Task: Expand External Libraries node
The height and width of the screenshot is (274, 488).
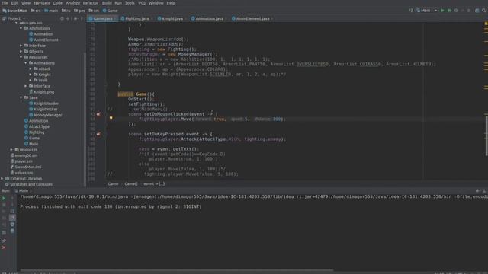Action: pyautogui.click(x=2, y=179)
